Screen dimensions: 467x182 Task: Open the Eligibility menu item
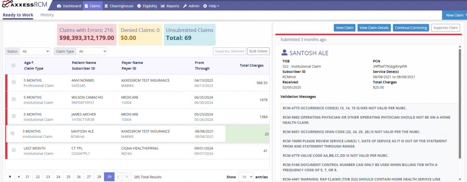click(147, 6)
